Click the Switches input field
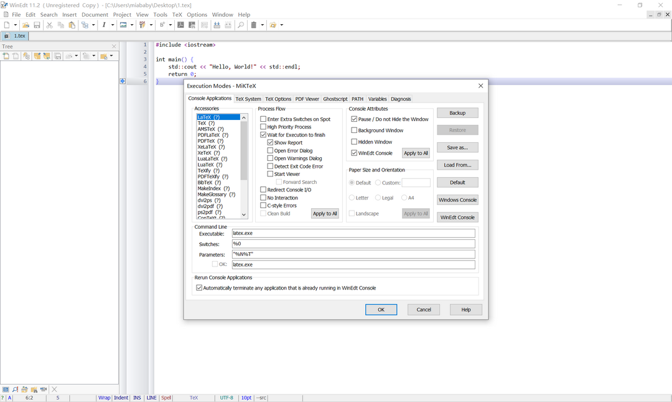Viewport: 672px width, 402px height. 353,244
